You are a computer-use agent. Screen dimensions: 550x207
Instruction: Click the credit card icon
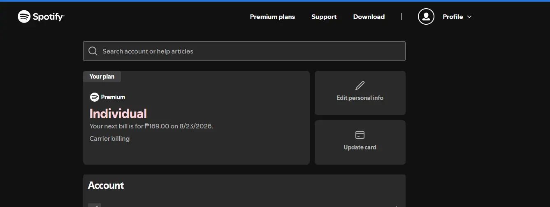point(360,135)
